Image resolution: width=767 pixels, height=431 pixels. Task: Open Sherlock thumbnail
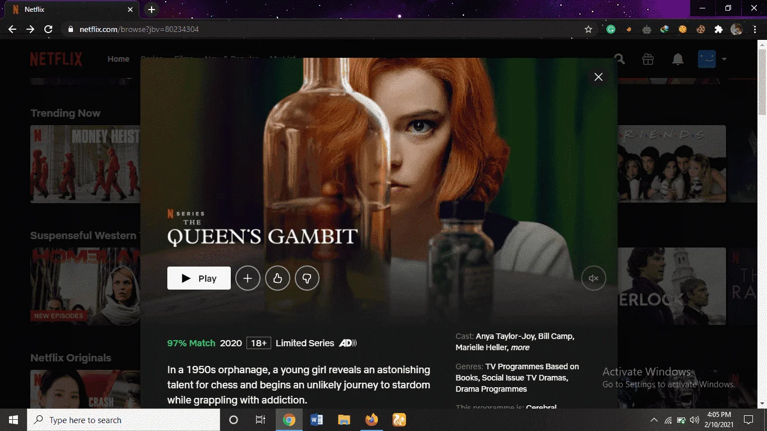coord(672,286)
